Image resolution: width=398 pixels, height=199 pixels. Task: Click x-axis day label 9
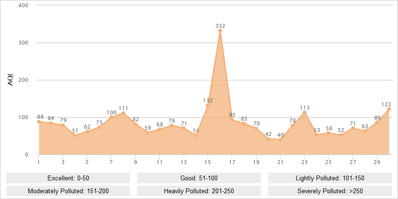tap(135, 162)
